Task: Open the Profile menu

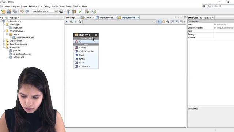Action: point(54,6)
